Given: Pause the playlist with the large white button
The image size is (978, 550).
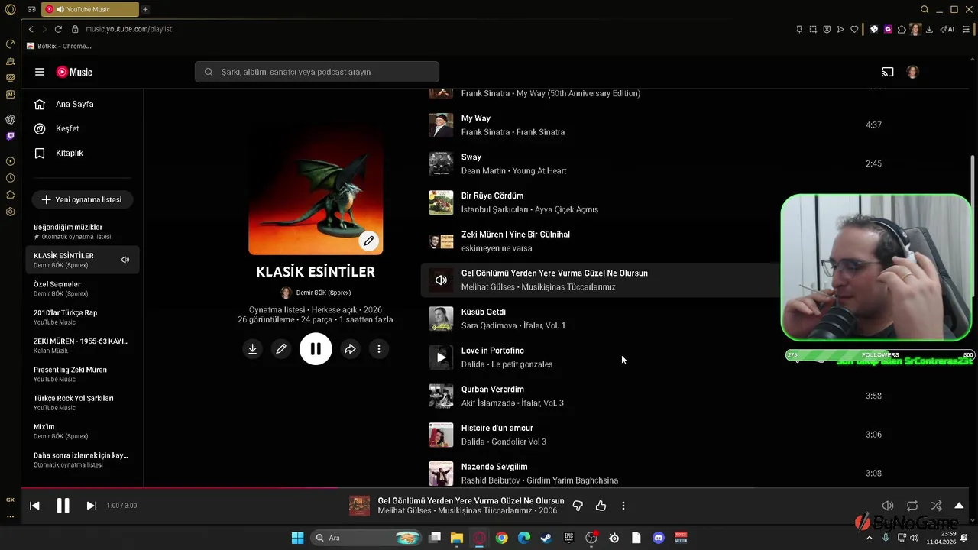Looking at the screenshot, I should click(316, 349).
